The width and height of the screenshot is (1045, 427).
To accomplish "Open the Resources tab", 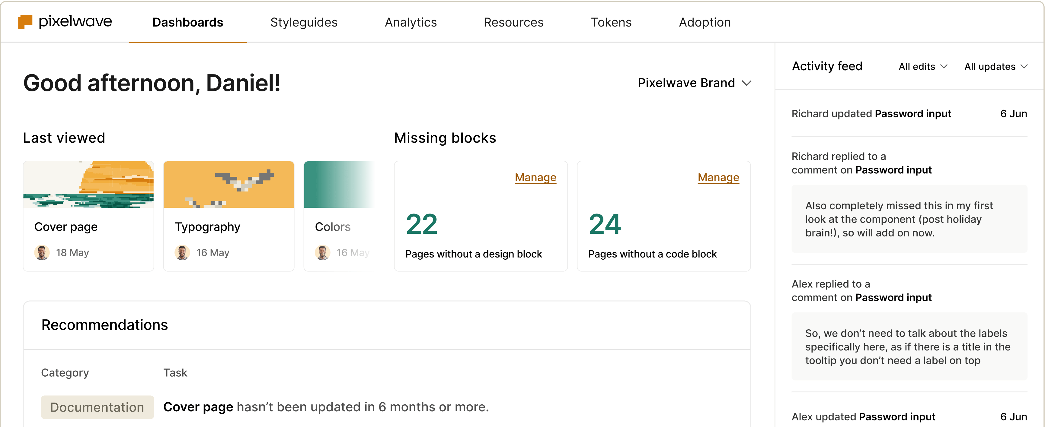I will [x=513, y=22].
